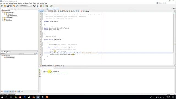Toggle Find Previous Occurrence icon
176x99 pixels.
pos(61,11)
